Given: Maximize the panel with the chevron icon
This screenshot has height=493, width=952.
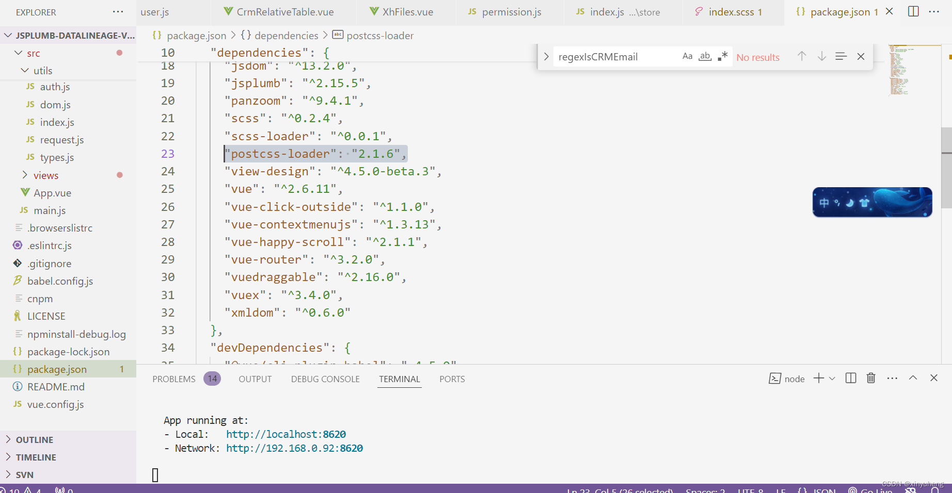Looking at the screenshot, I should click(913, 378).
